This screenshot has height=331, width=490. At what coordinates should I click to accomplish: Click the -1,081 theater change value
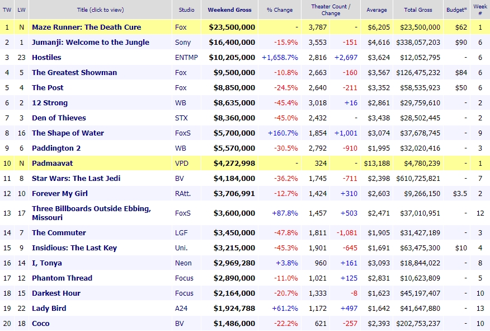(x=347, y=233)
